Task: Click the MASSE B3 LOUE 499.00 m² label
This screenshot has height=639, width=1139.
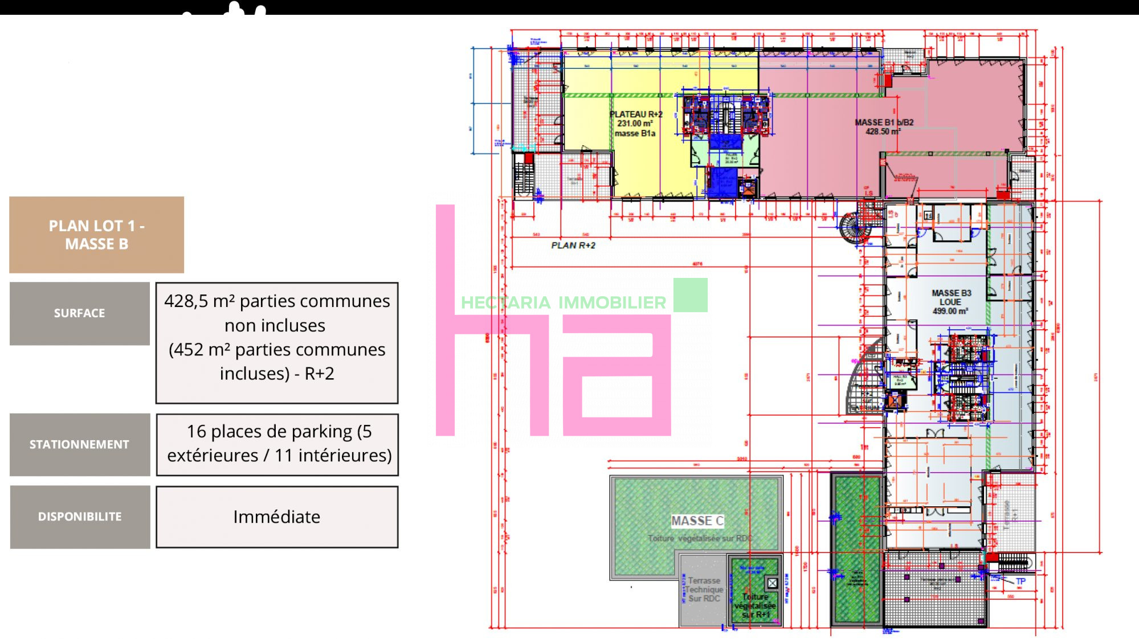Action: [x=951, y=302]
